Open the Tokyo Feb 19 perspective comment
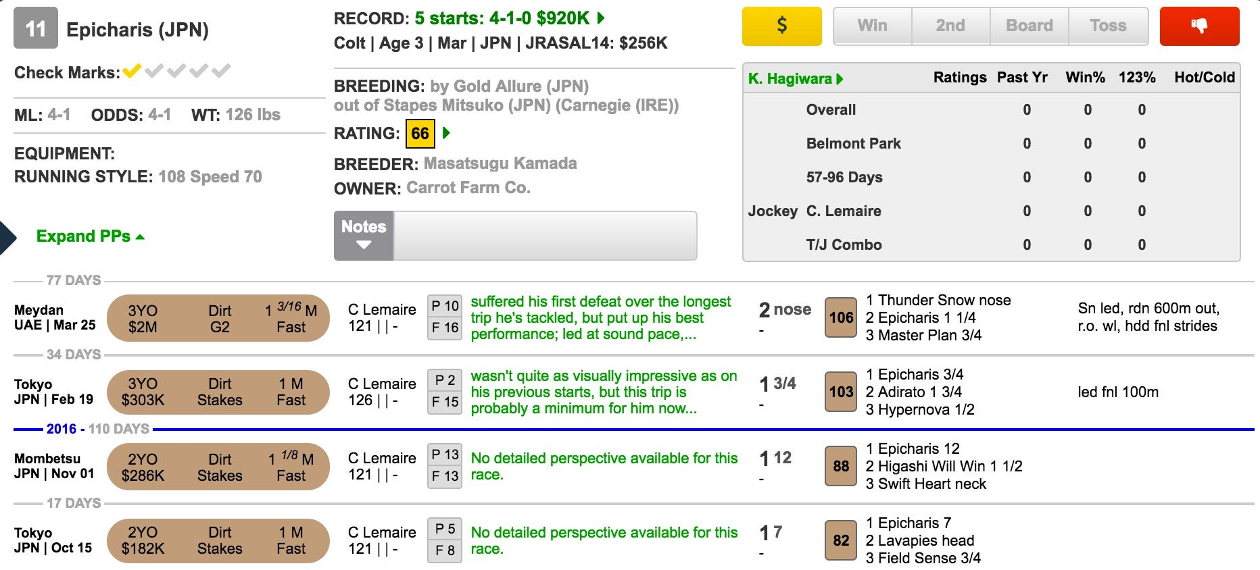 pyautogui.click(x=603, y=392)
